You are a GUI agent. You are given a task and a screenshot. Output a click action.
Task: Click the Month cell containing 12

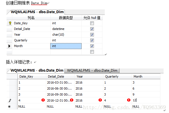[146, 100]
